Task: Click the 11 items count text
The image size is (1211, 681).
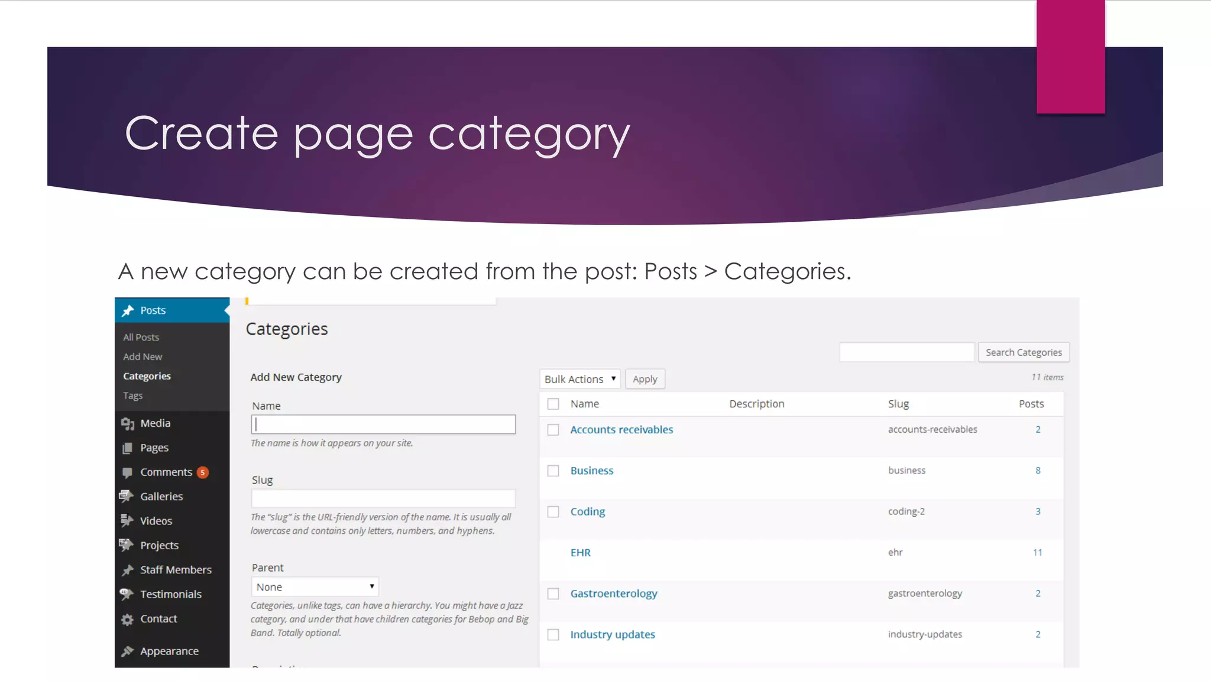Action: (x=1047, y=377)
